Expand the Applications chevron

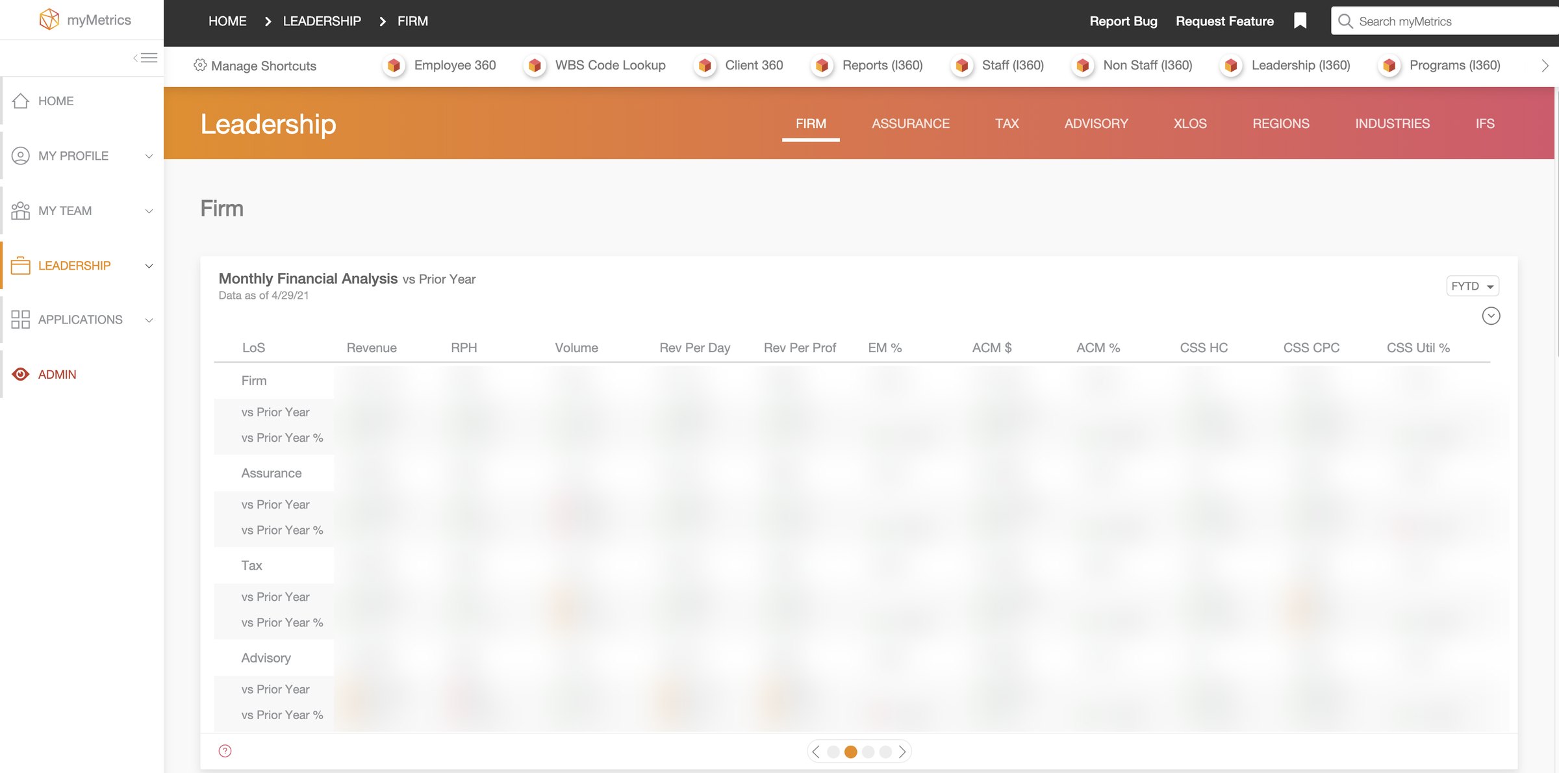149,320
